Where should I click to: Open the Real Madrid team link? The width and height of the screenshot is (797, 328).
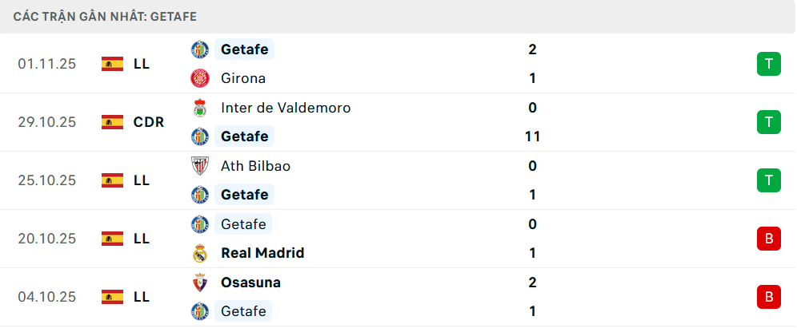(x=262, y=253)
